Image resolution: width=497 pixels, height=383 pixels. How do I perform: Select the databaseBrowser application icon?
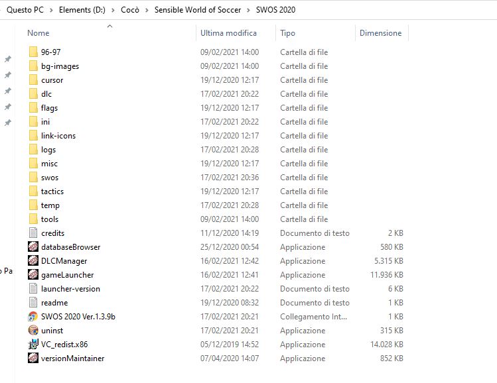(x=34, y=246)
